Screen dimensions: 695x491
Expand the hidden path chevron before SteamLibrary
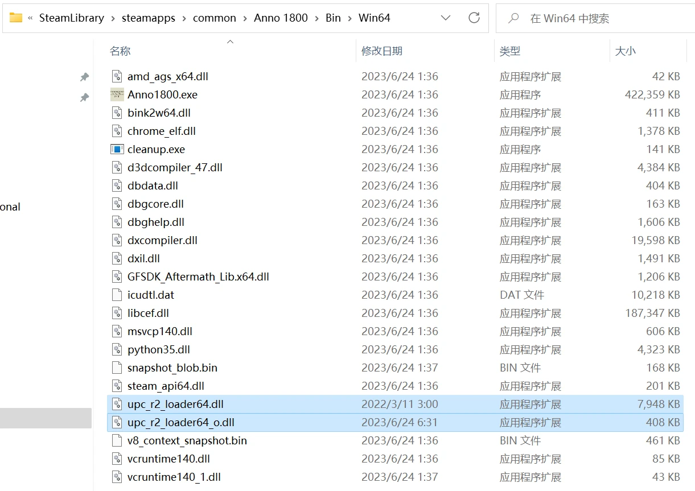(x=30, y=18)
